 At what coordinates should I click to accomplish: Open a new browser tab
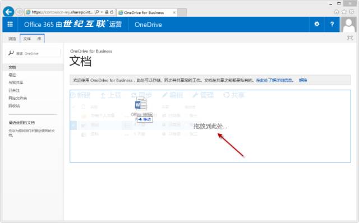[182, 12]
